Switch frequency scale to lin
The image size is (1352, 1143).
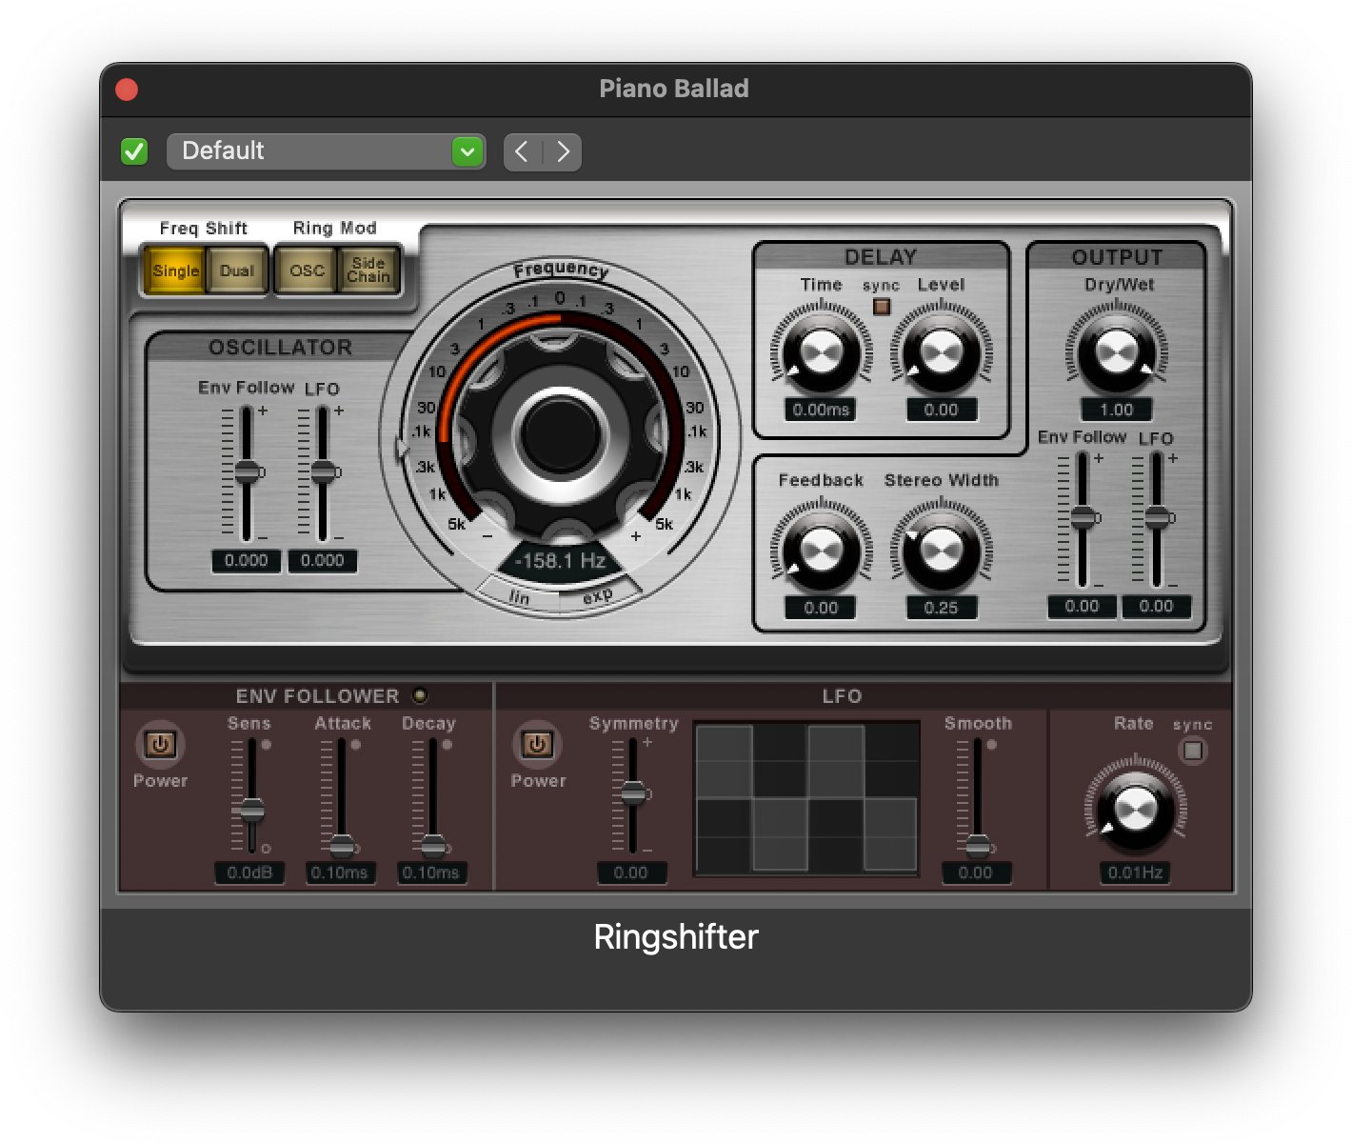click(519, 596)
